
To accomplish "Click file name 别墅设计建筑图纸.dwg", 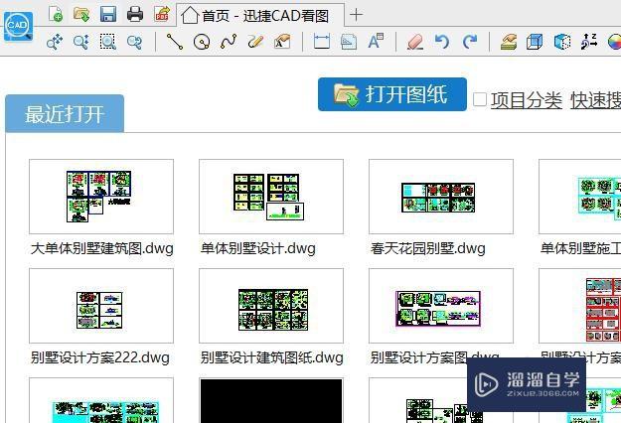I will pyautogui.click(x=272, y=357).
